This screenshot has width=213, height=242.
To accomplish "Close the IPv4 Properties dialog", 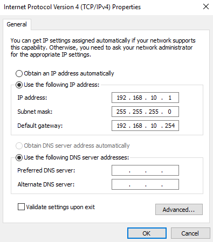I will [x=206, y=7].
